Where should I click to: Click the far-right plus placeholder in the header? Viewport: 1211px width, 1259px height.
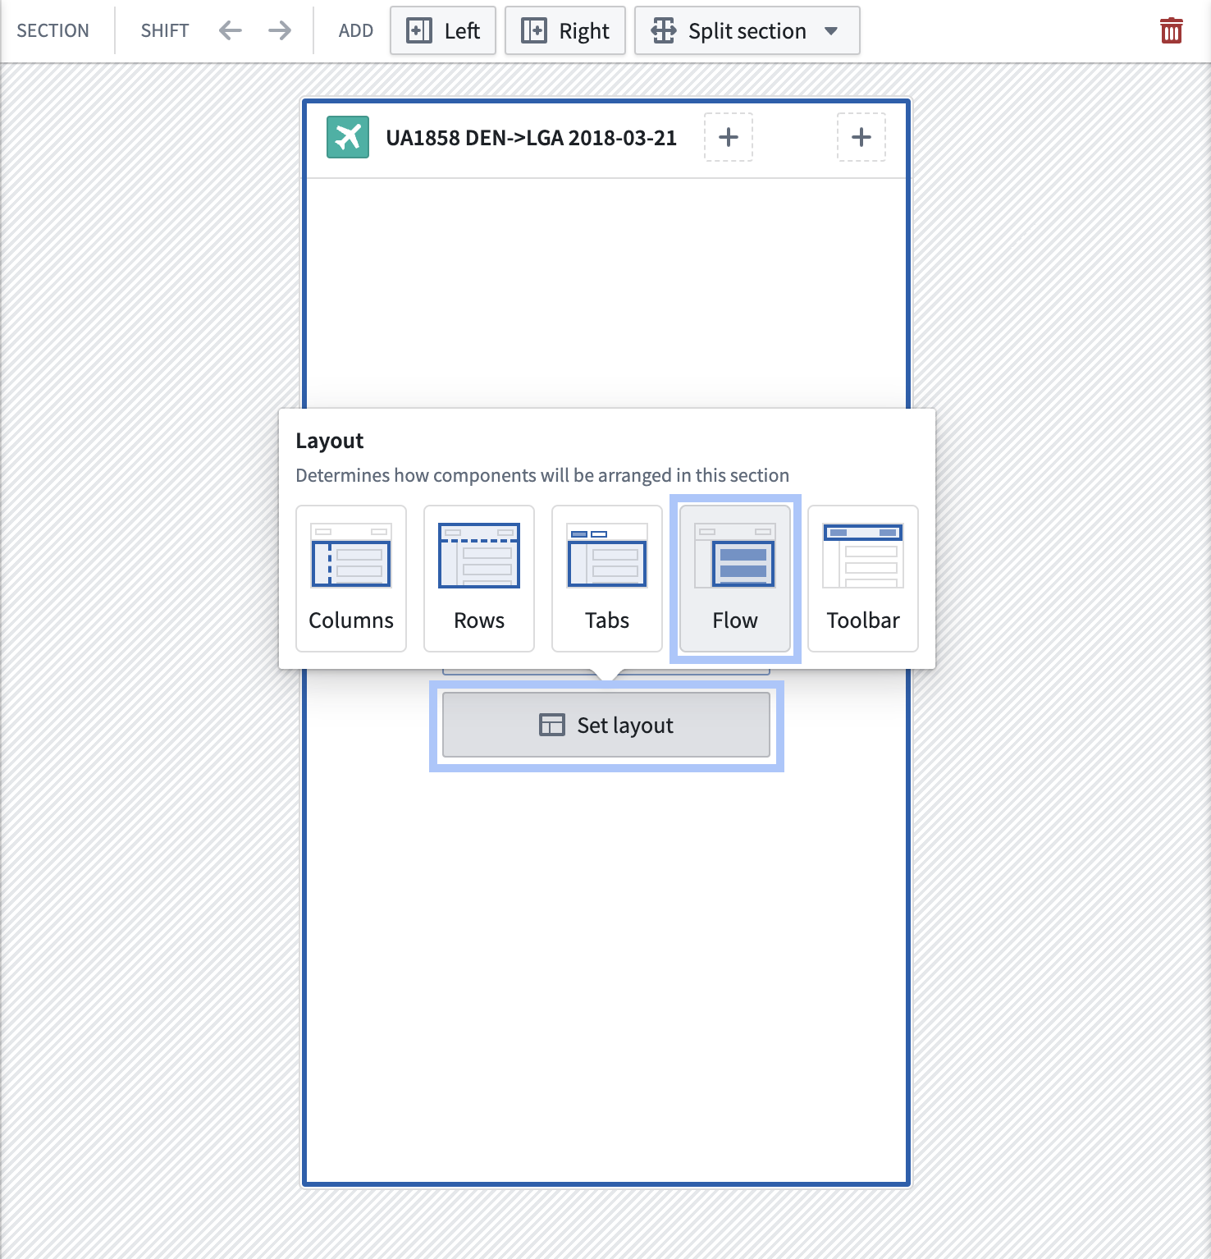coord(861,137)
